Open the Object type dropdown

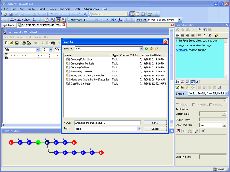(x=224, y=114)
